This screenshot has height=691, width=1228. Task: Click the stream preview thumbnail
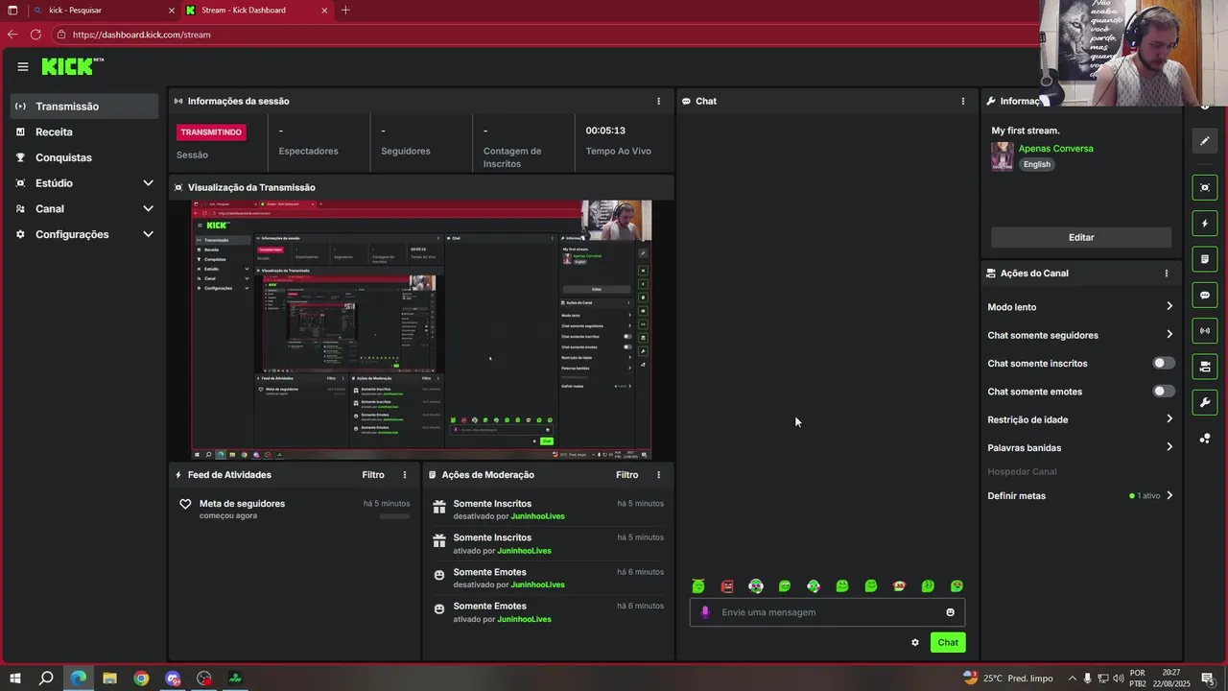click(x=422, y=330)
